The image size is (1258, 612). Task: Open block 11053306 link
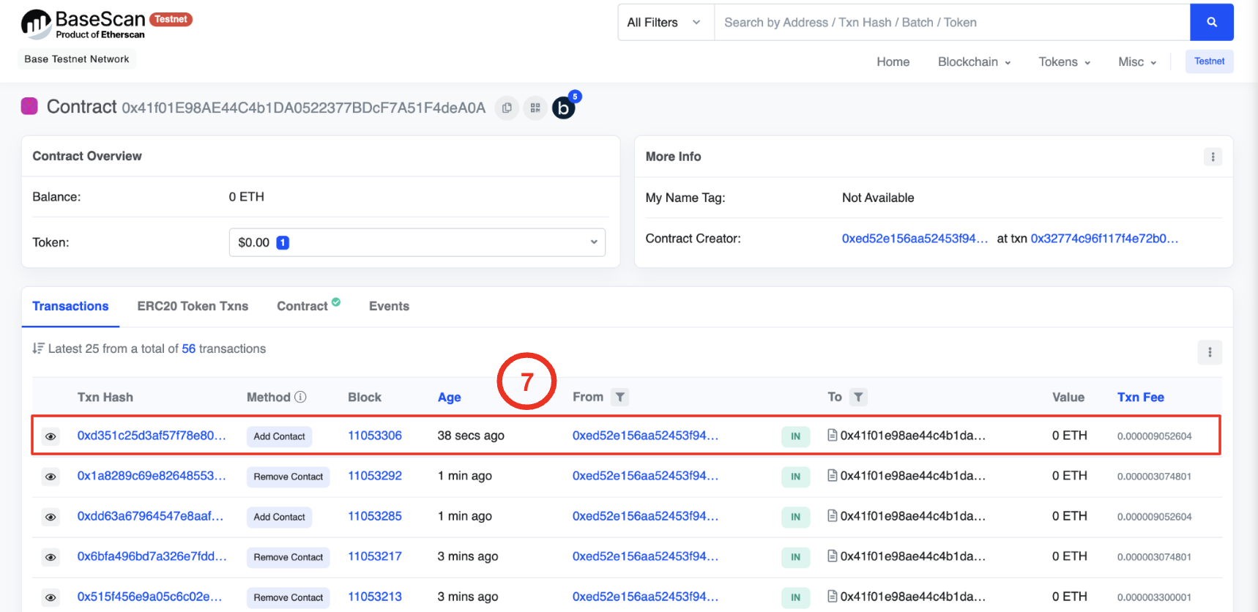pyautogui.click(x=374, y=436)
